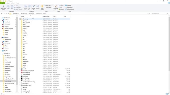
Task: Click the search magnifier icon
Action: pyautogui.click(x=168, y=14)
